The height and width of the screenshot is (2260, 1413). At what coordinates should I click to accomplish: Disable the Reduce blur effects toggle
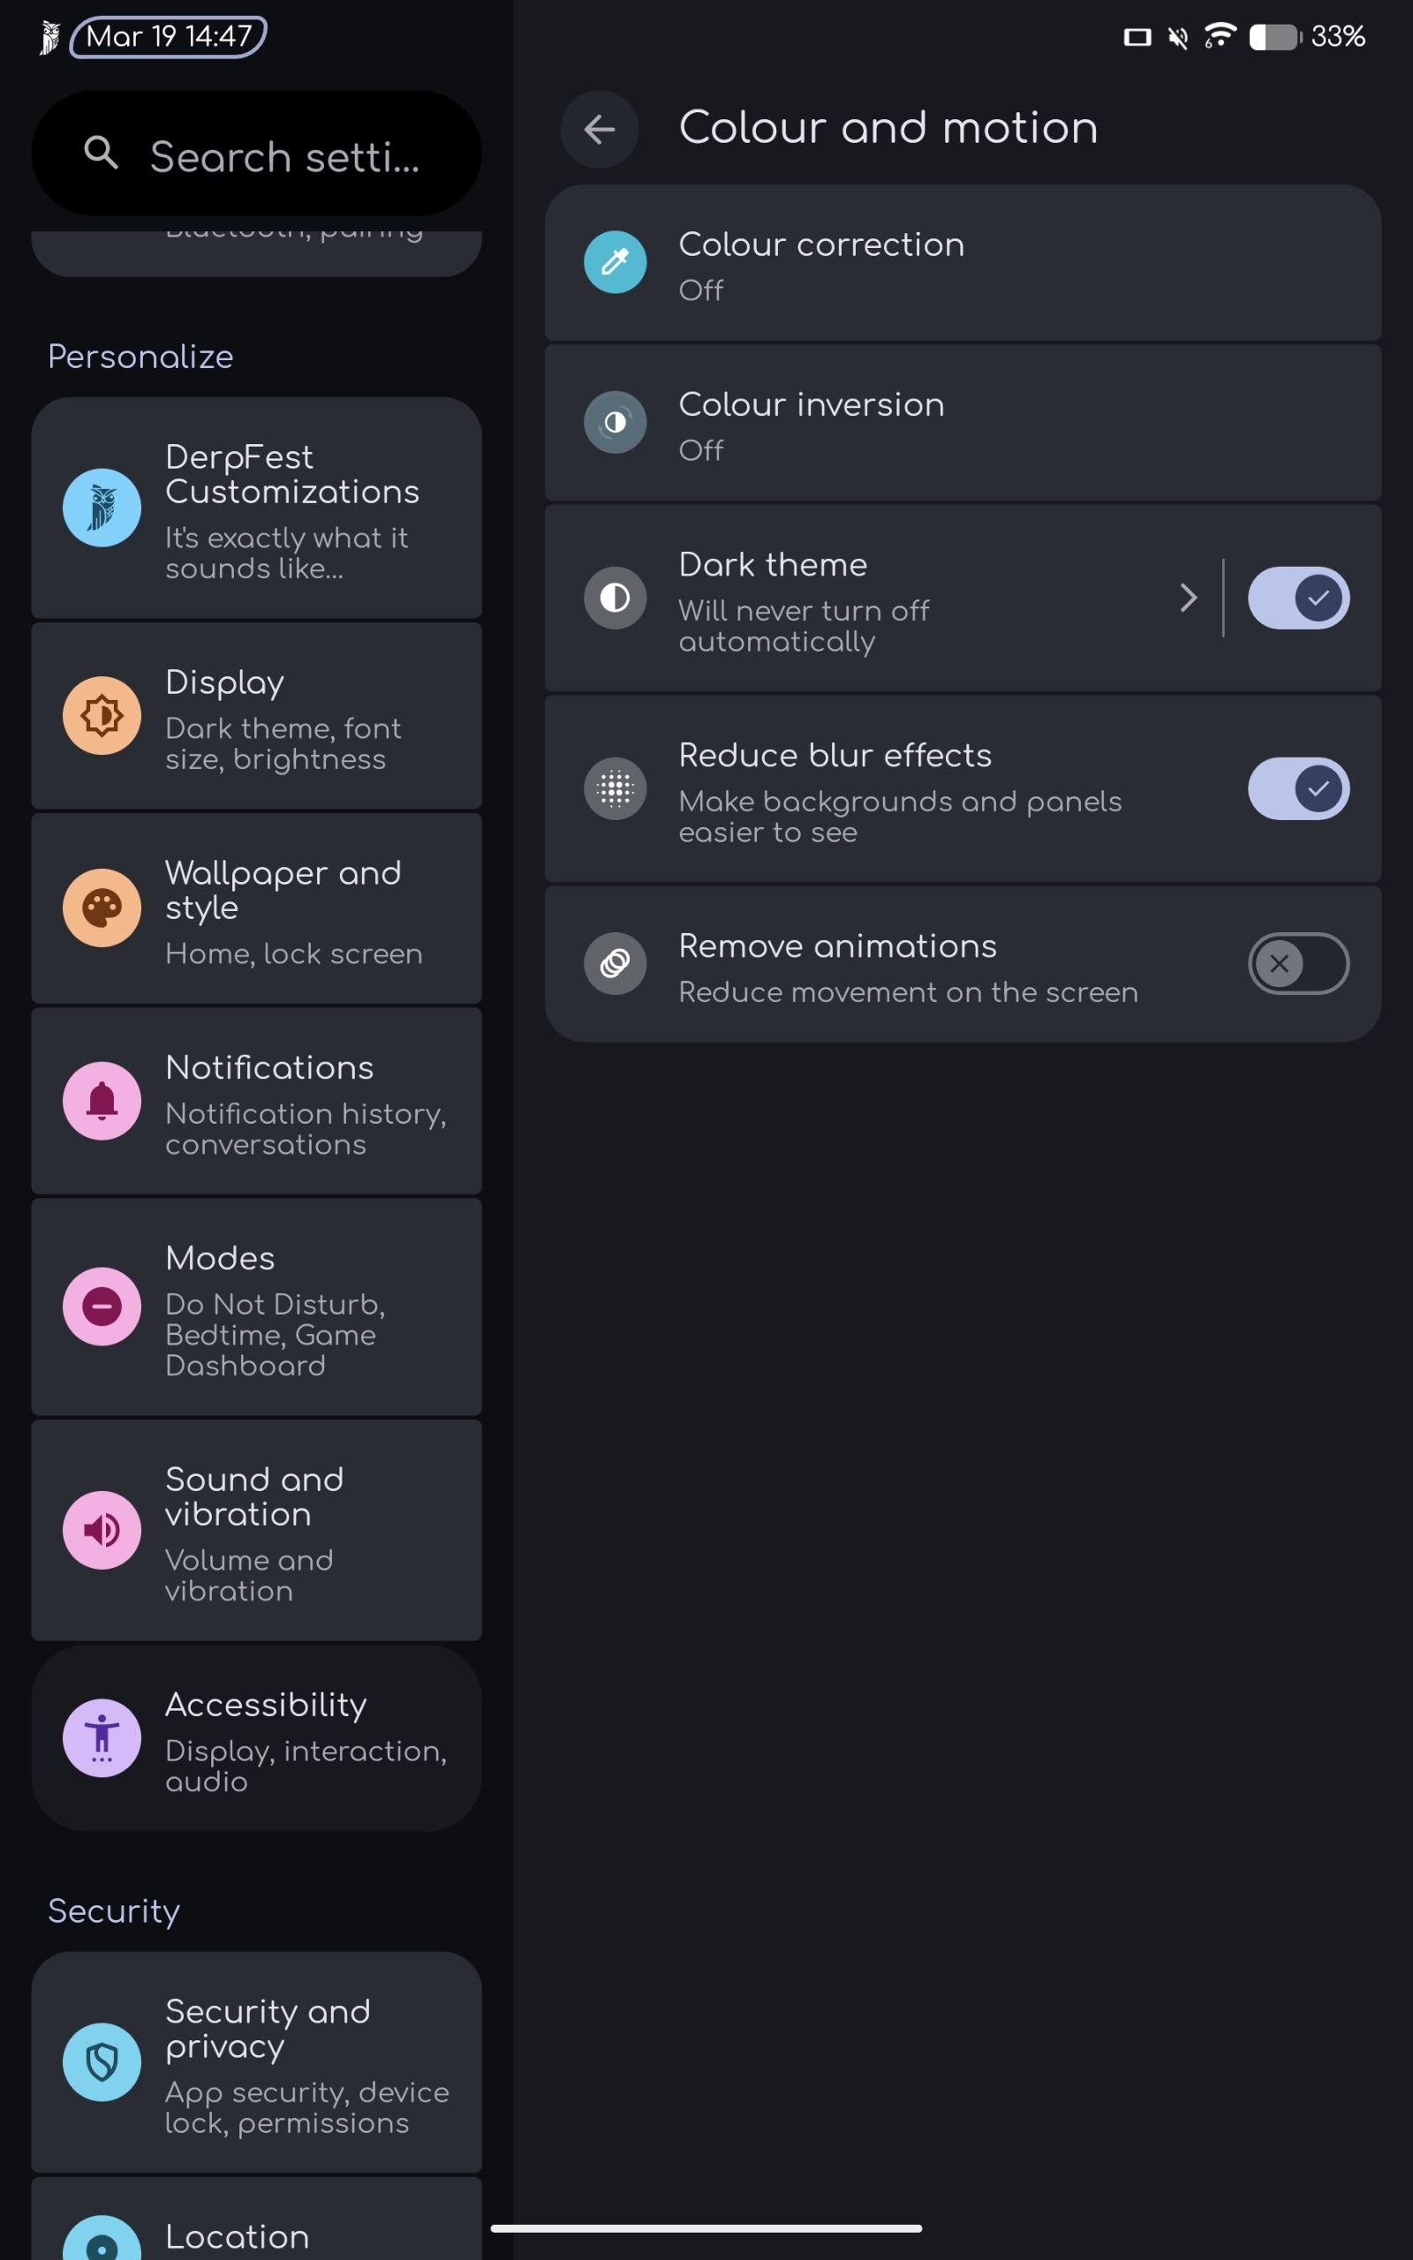point(1298,788)
